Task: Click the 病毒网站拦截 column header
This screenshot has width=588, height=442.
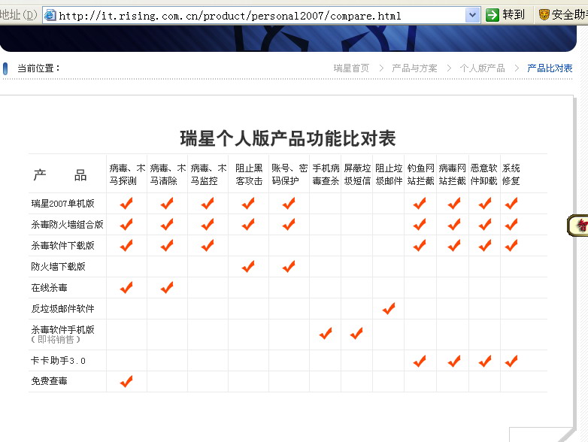Action: 452,174
